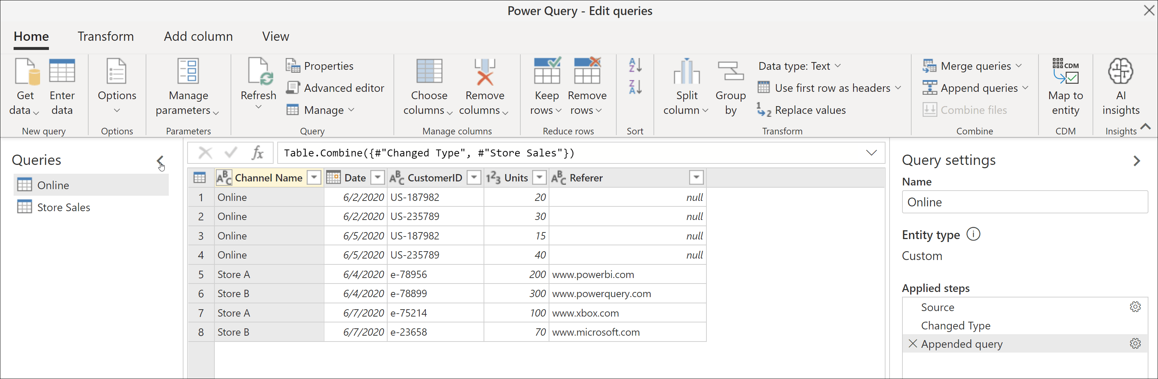Open the Channel Name column filter
This screenshot has width=1158, height=379.
[x=313, y=177]
